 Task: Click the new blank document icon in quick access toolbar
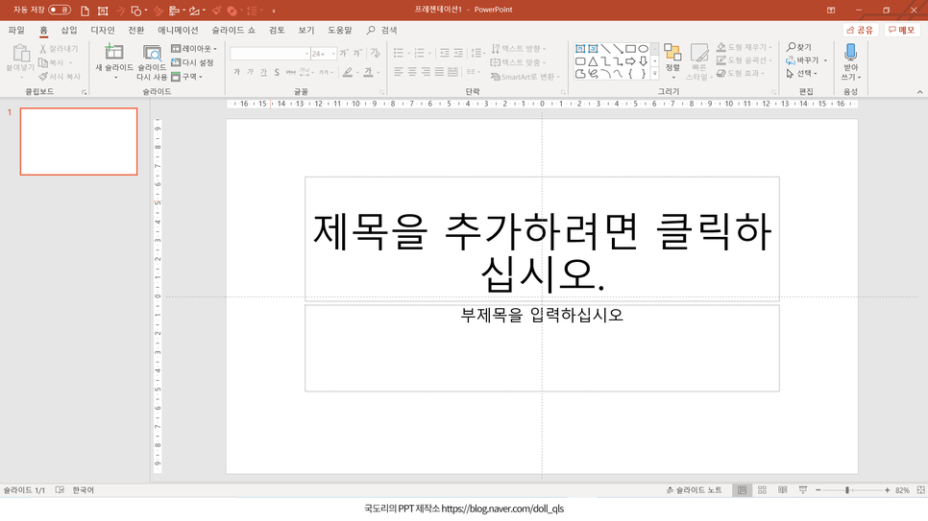[85, 11]
